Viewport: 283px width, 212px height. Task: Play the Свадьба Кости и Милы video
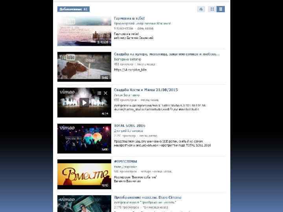click(84, 102)
